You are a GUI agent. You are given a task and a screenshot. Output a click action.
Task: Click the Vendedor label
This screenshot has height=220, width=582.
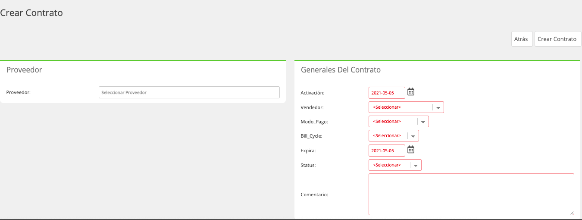pyautogui.click(x=312, y=107)
